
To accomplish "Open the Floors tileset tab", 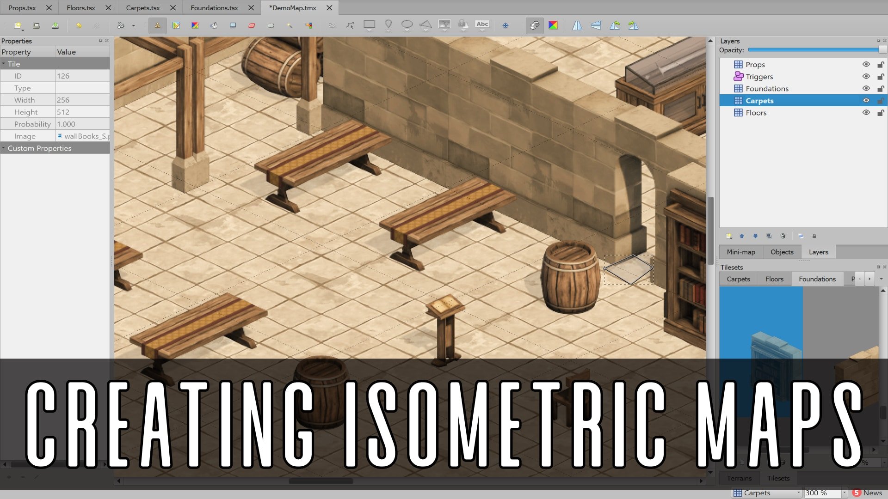I will tap(774, 279).
